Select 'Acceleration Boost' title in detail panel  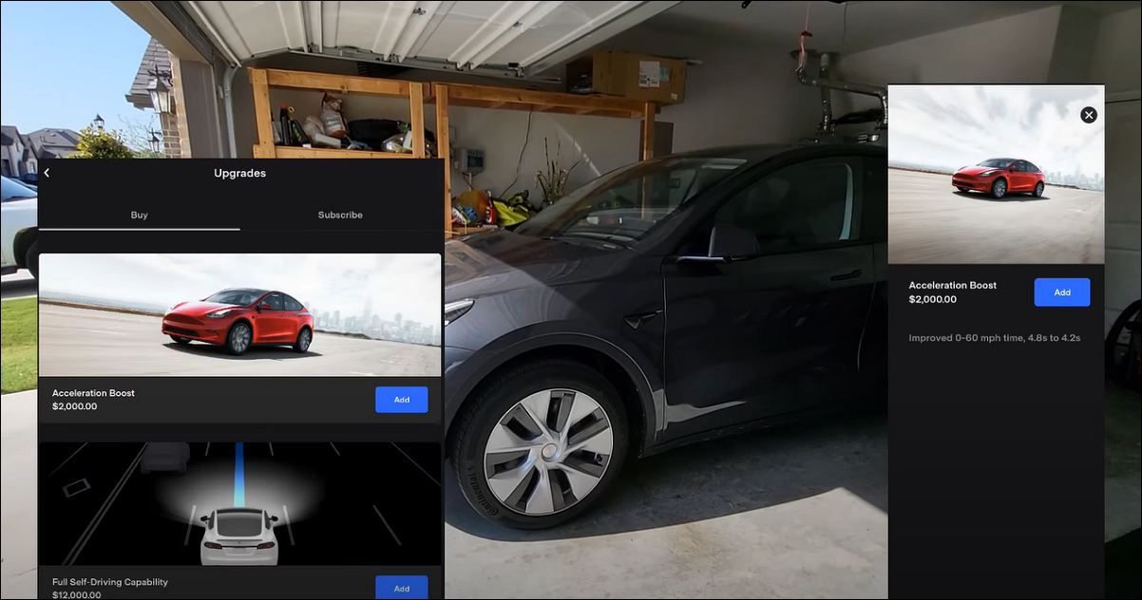[x=952, y=285]
